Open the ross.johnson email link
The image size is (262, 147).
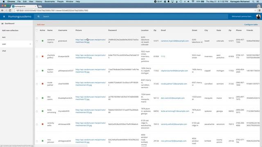(x=174, y=141)
